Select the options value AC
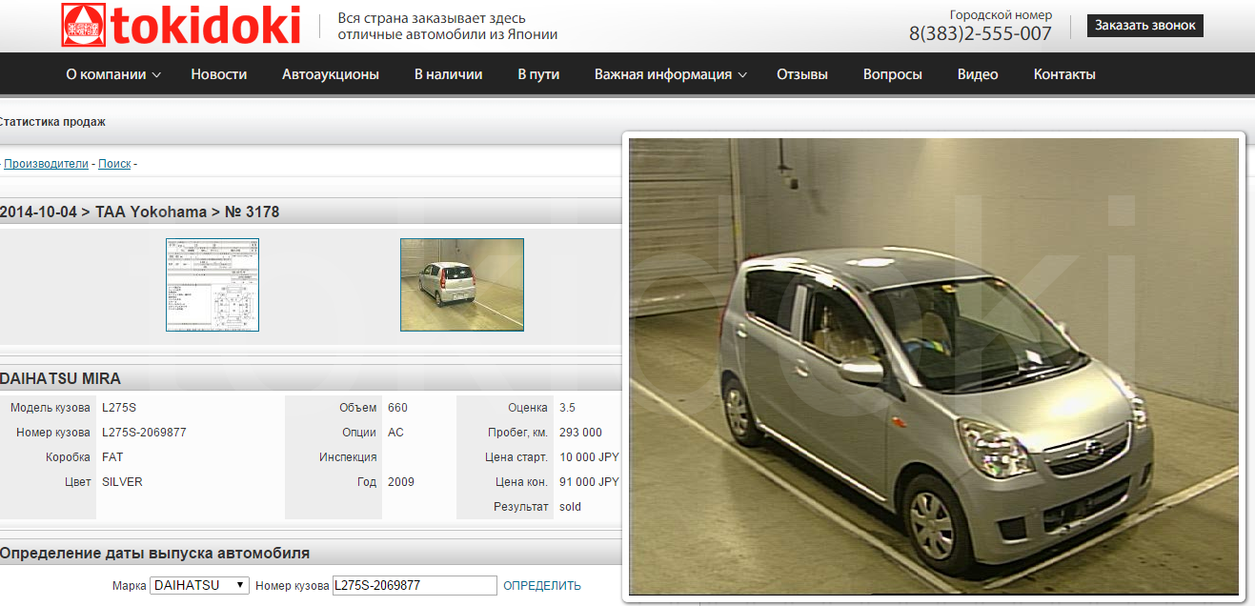This screenshot has height=606, width=1255. [x=395, y=433]
